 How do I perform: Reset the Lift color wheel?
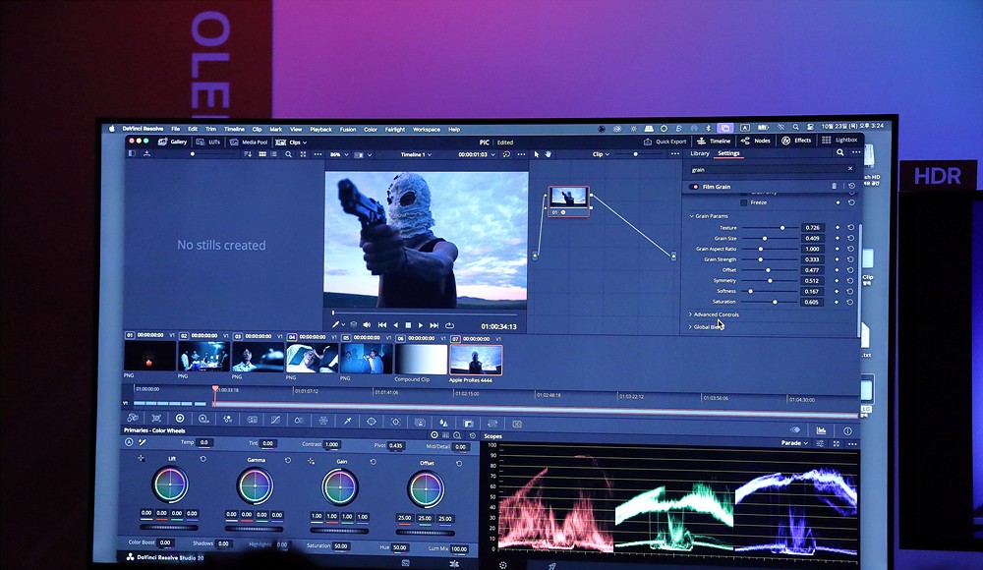click(202, 460)
